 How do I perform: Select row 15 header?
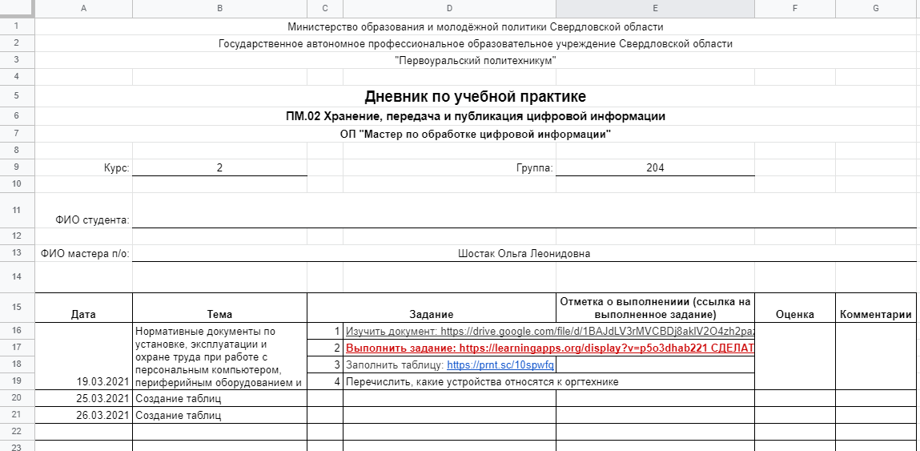pos(17,307)
